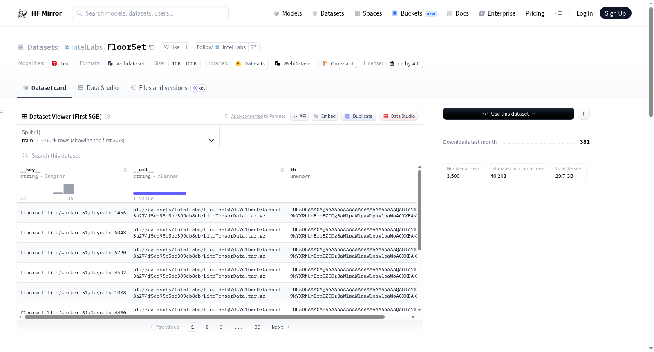This screenshot has width=654, height=352.
Task: Open the API button in viewer
Action: click(299, 116)
